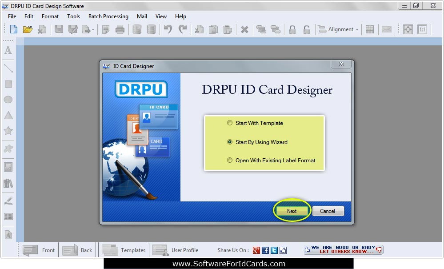The height and width of the screenshot is (269, 444).
Task: Select the Rectangle shape tool
Action: point(8,84)
